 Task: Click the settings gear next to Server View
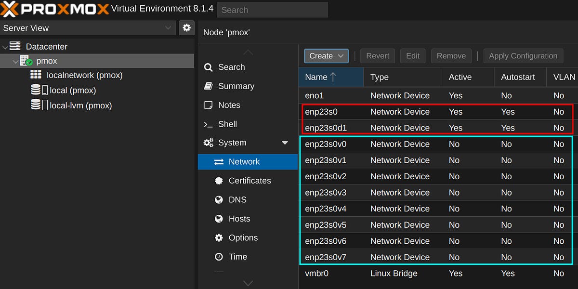click(x=186, y=27)
